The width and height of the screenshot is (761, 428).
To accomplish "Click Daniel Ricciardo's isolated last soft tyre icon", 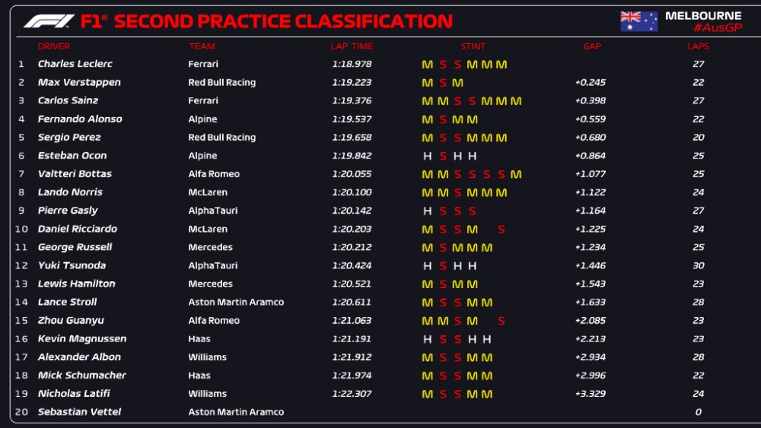I will click(x=501, y=229).
